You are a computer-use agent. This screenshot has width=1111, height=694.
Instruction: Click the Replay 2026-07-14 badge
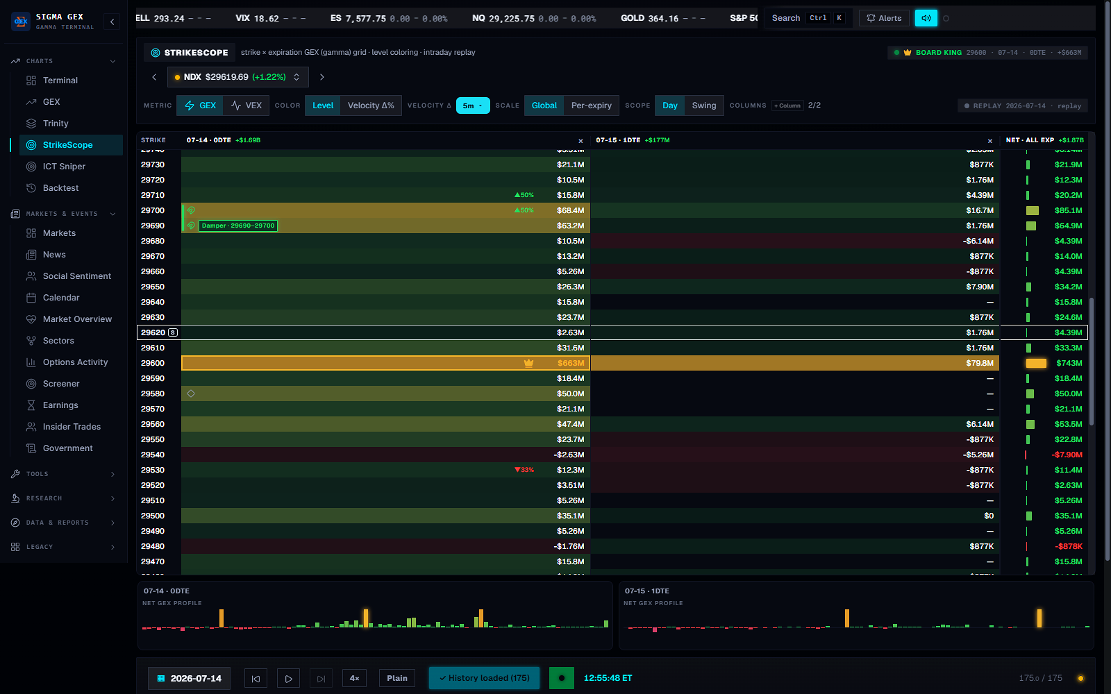tap(1022, 106)
